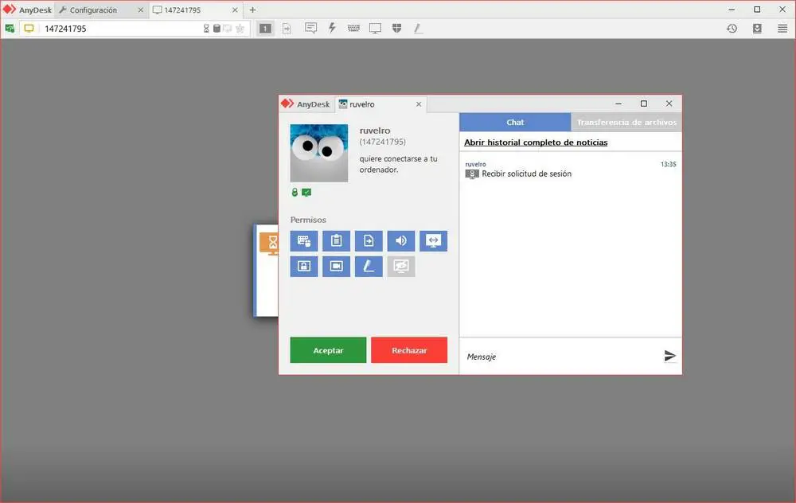Toggle the greyed privacy mode permission
This screenshot has width=796, height=503.
click(x=401, y=267)
